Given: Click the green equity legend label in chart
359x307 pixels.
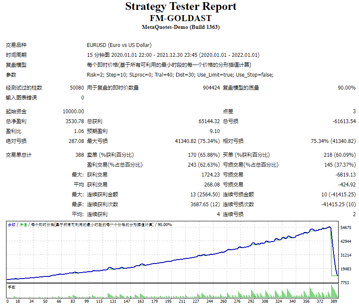Looking at the screenshot, I should [23, 225].
